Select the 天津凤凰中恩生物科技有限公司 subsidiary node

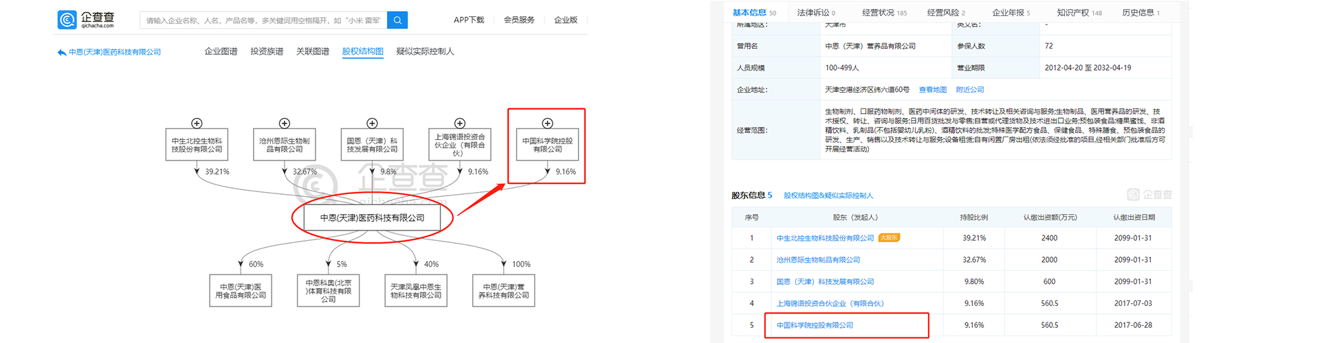(x=416, y=291)
